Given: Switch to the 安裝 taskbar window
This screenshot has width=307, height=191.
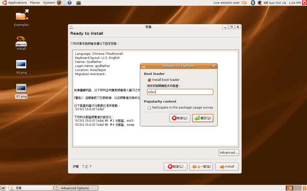Looking at the screenshot, I should [x=31, y=188].
